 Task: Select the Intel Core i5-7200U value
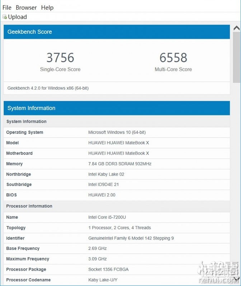click(107, 217)
